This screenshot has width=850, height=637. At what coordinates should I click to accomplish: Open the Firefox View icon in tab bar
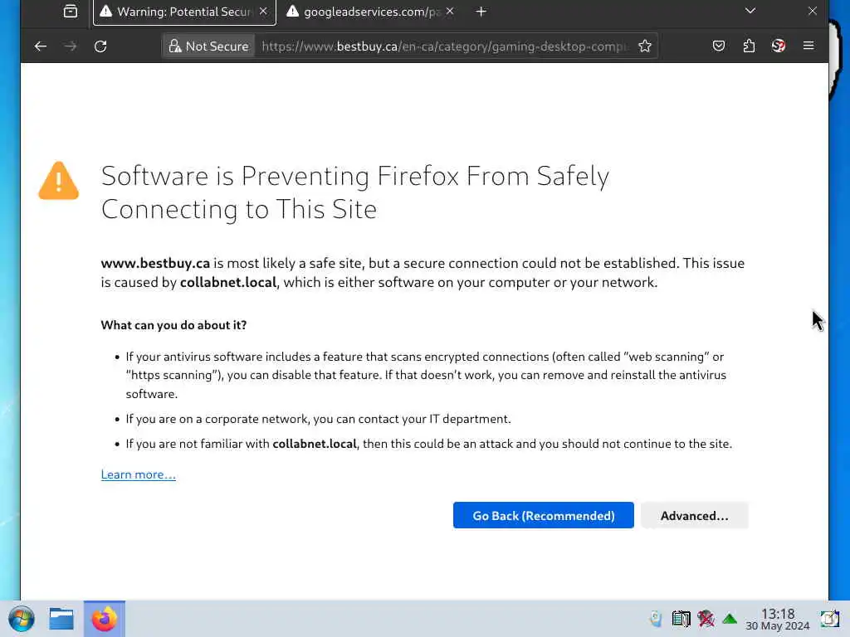pos(71,12)
